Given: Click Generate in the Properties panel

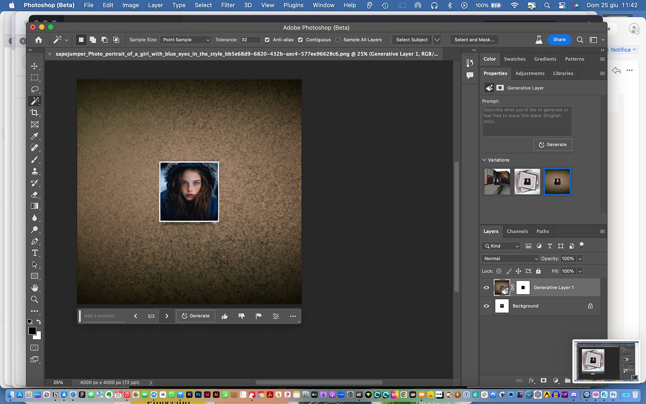Looking at the screenshot, I should 552,145.
